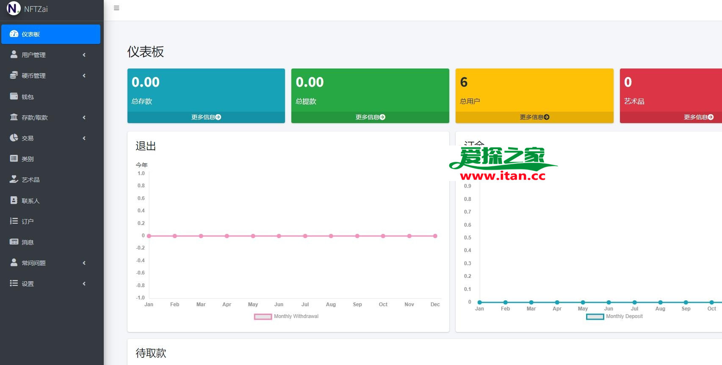Click the hand-holding icon beside 艺术品
Viewport: 722px width, 365px height.
pos(14,179)
